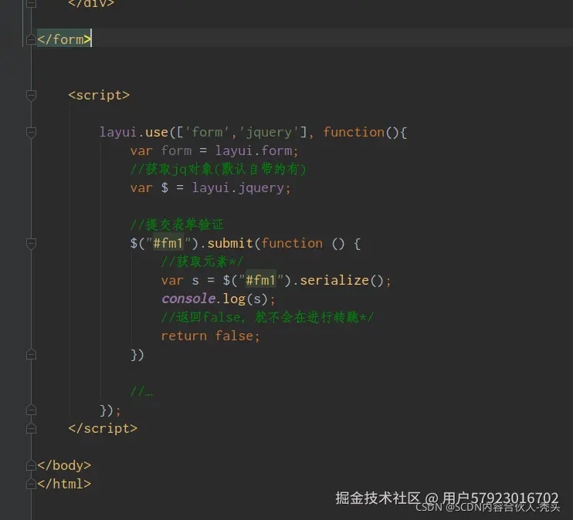Click the //返回false comment line
Screen dimensions: 573x520
[x=267, y=317]
